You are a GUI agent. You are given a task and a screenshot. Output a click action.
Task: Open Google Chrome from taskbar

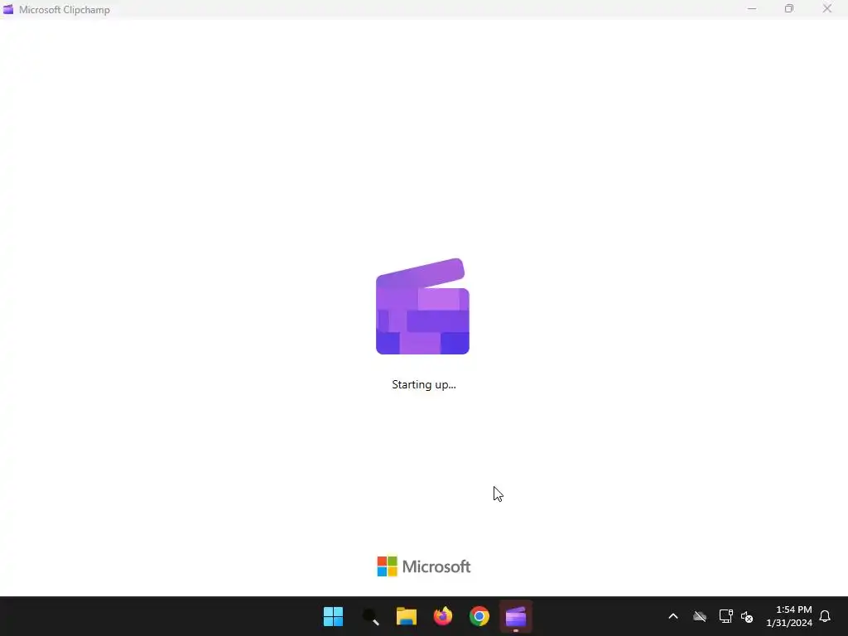(479, 616)
